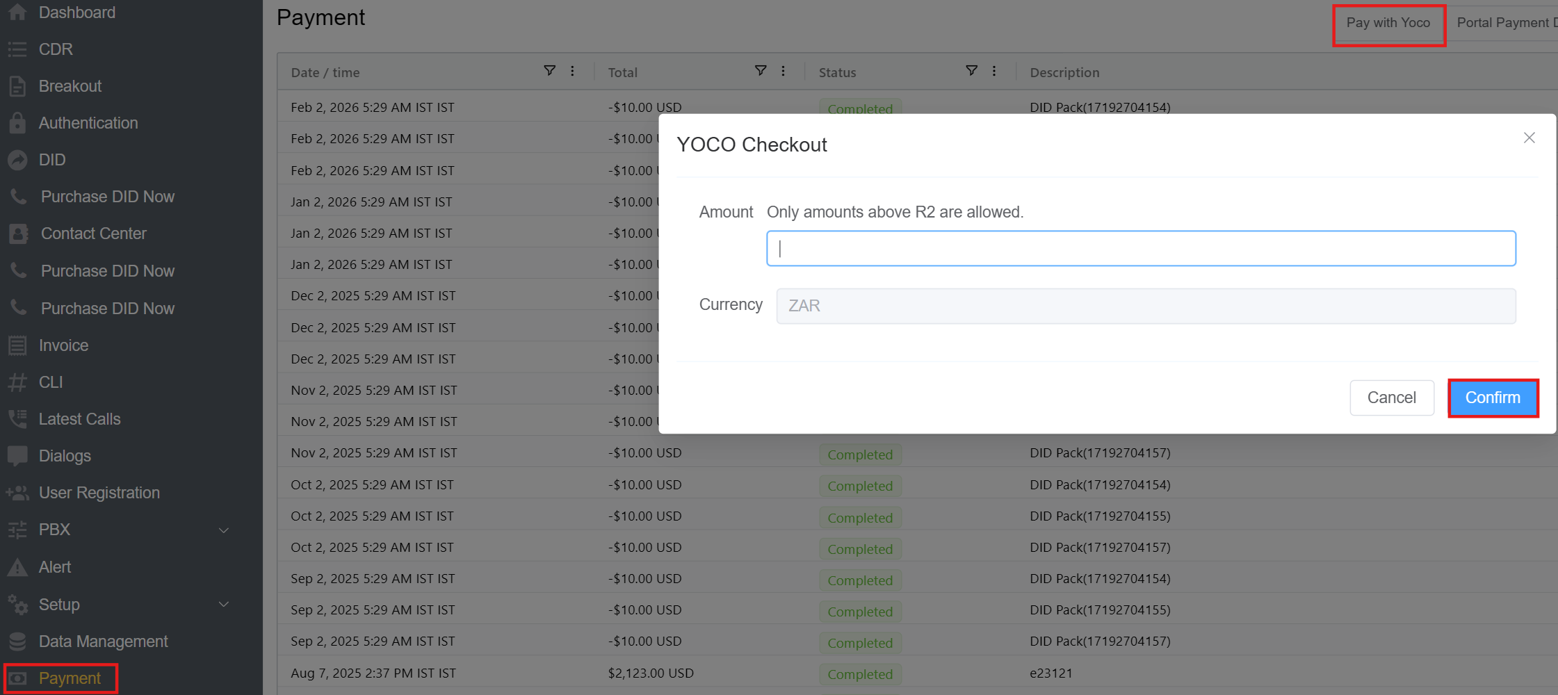Go to CDR in the sidebar
The image size is (1558, 695).
[x=56, y=49]
